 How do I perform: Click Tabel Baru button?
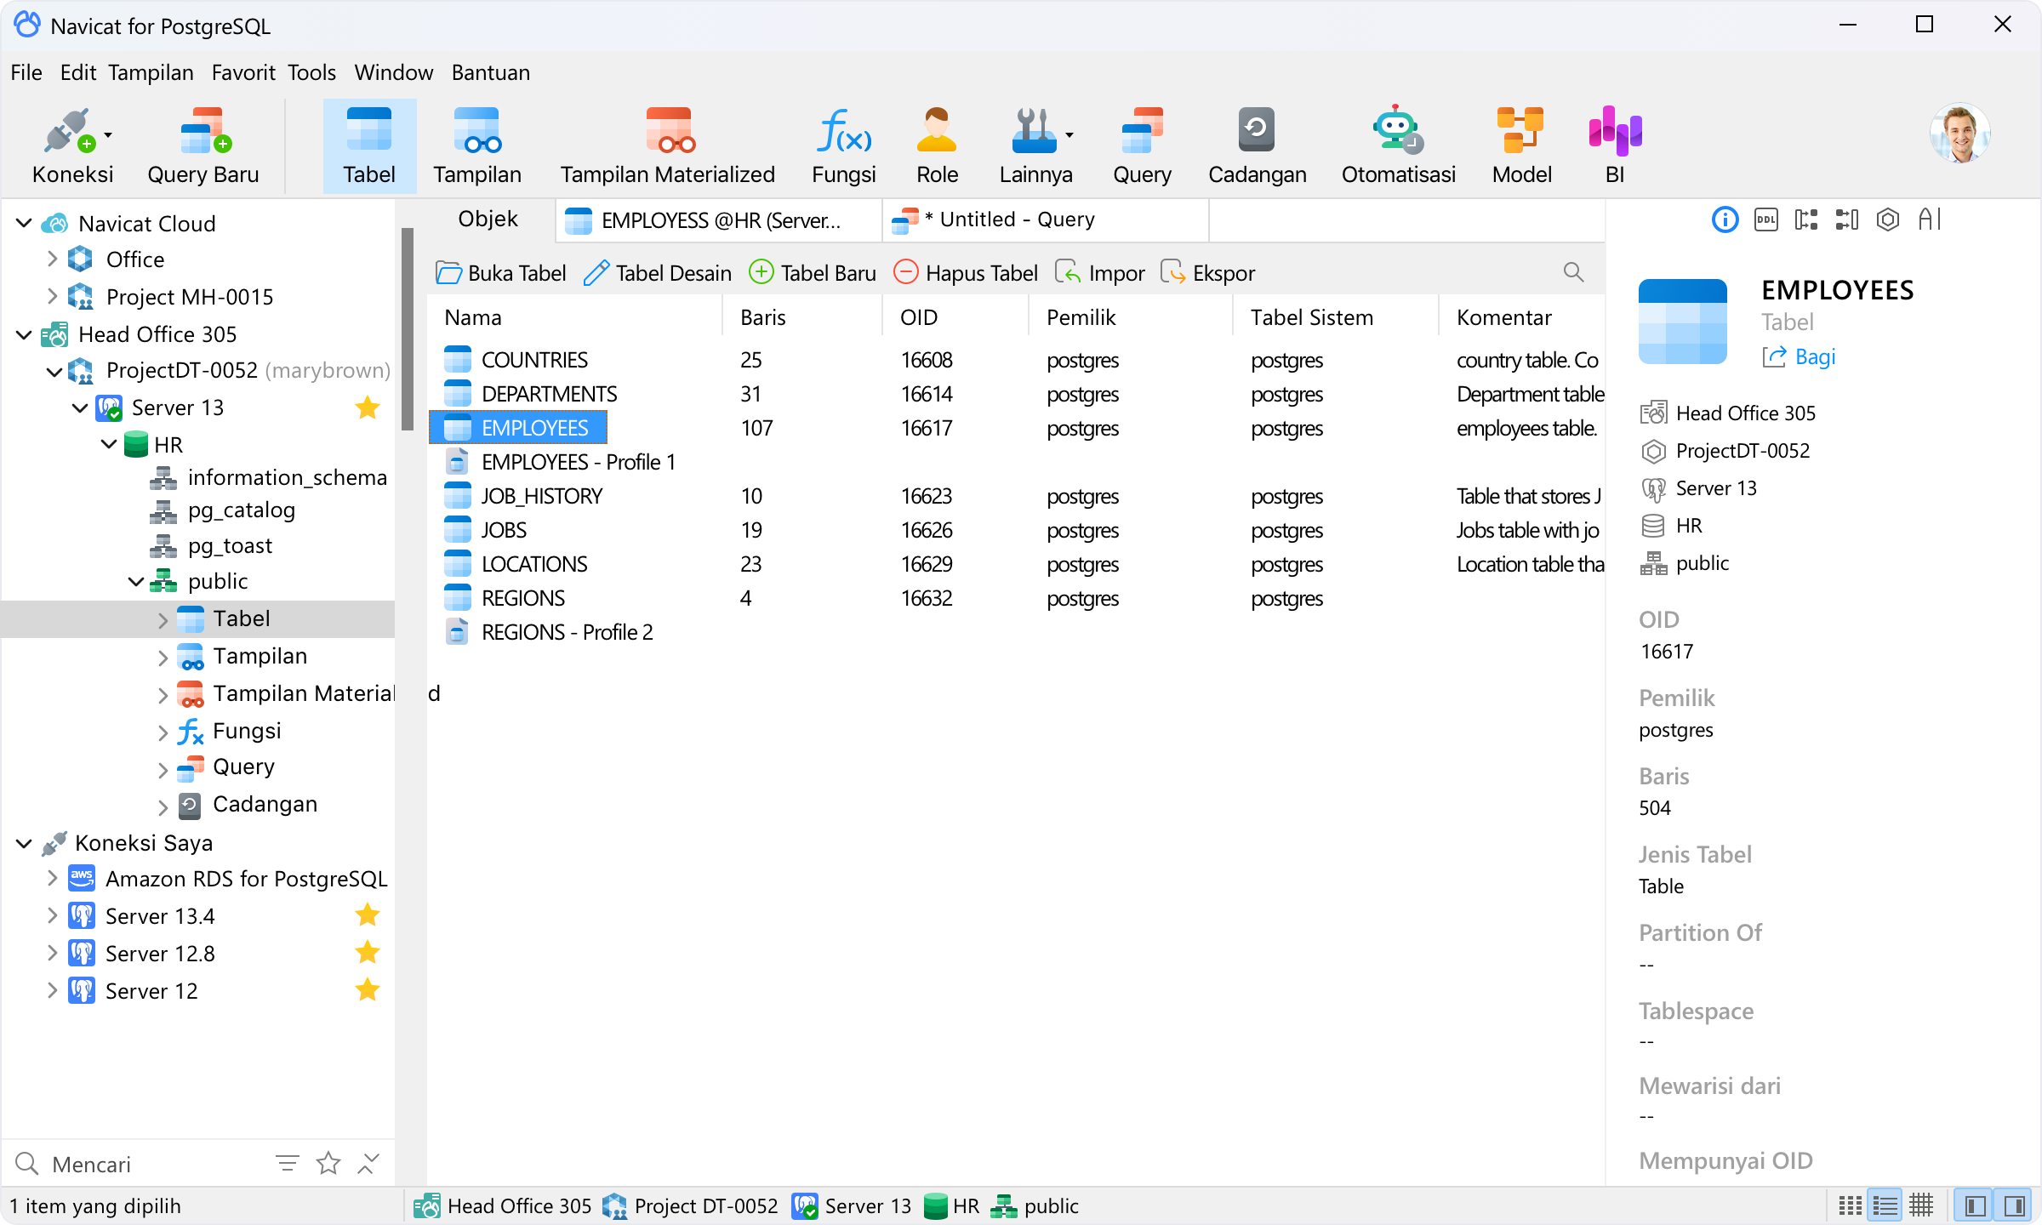[813, 272]
